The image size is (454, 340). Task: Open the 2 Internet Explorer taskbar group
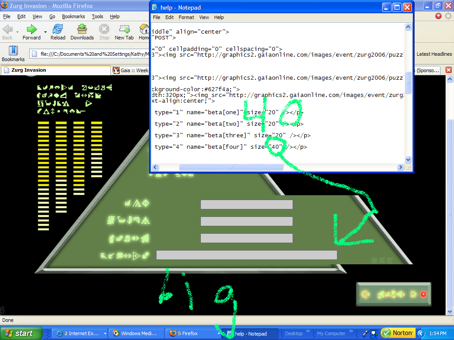[x=81, y=333]
